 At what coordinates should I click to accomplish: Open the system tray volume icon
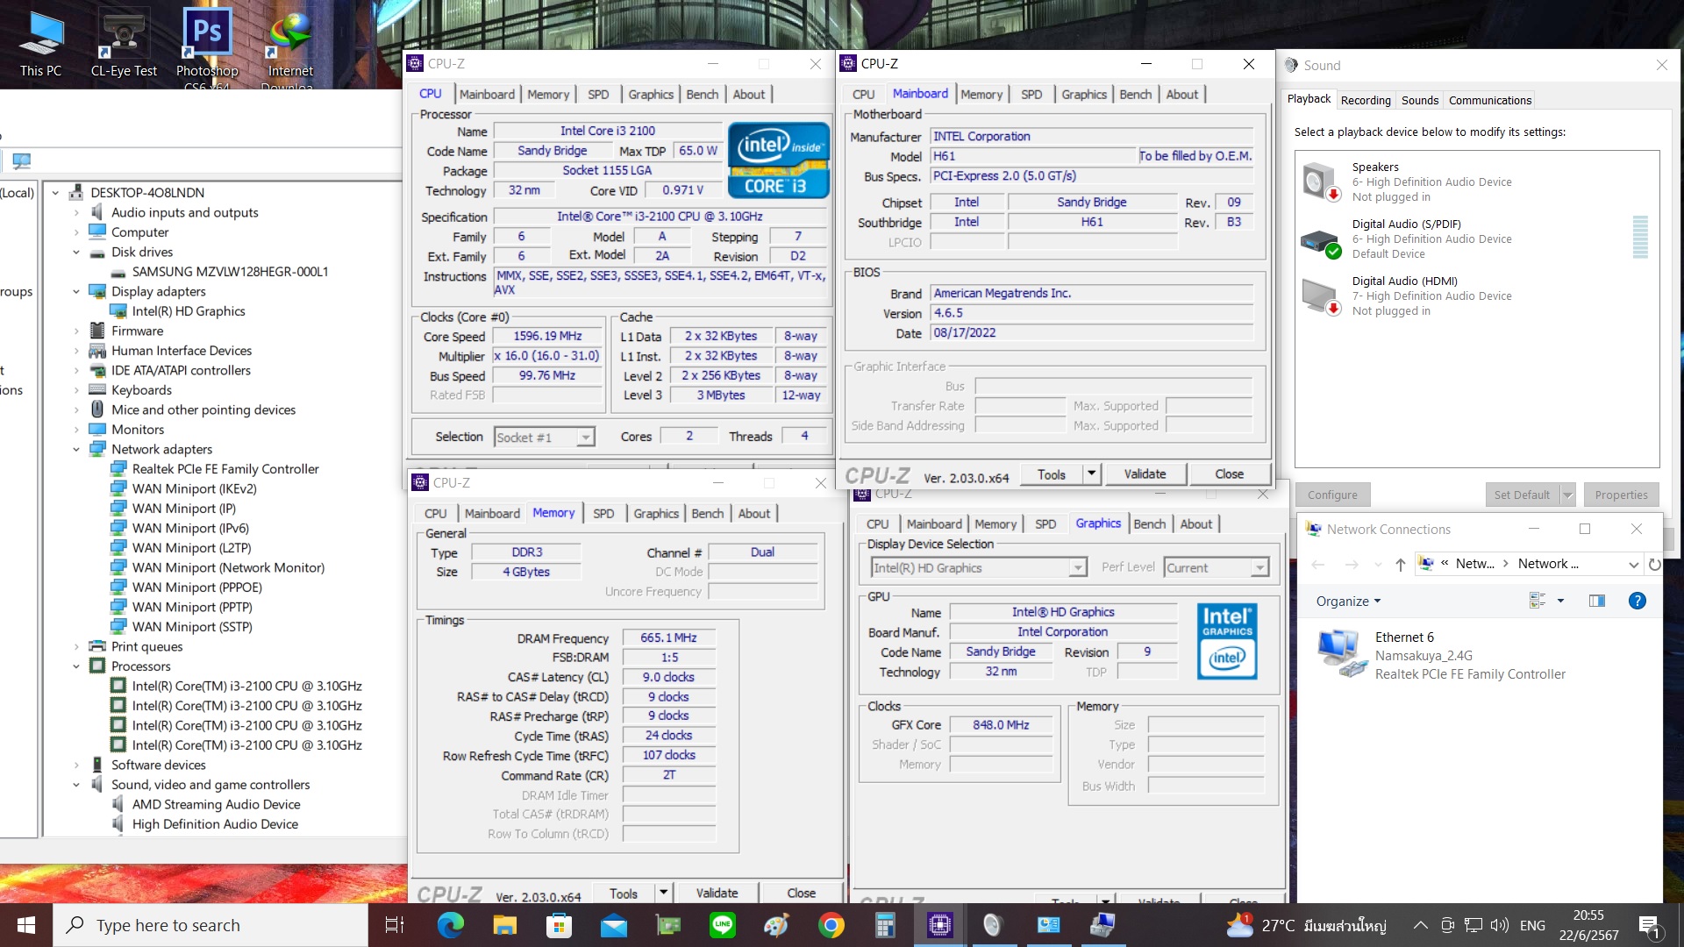click(x=1499, y=925)
